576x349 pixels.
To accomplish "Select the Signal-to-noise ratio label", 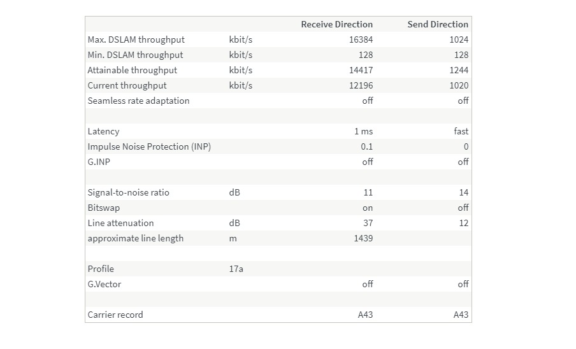I will coord(128,193).
